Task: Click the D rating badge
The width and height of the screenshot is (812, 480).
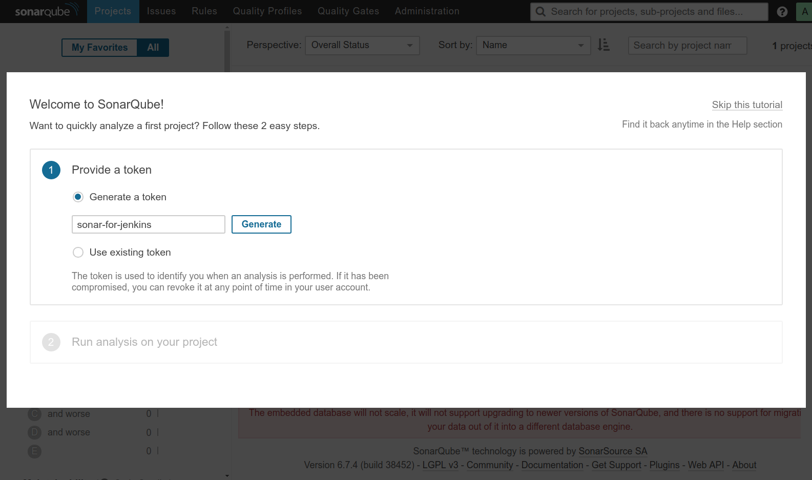Action: (34, 432)
